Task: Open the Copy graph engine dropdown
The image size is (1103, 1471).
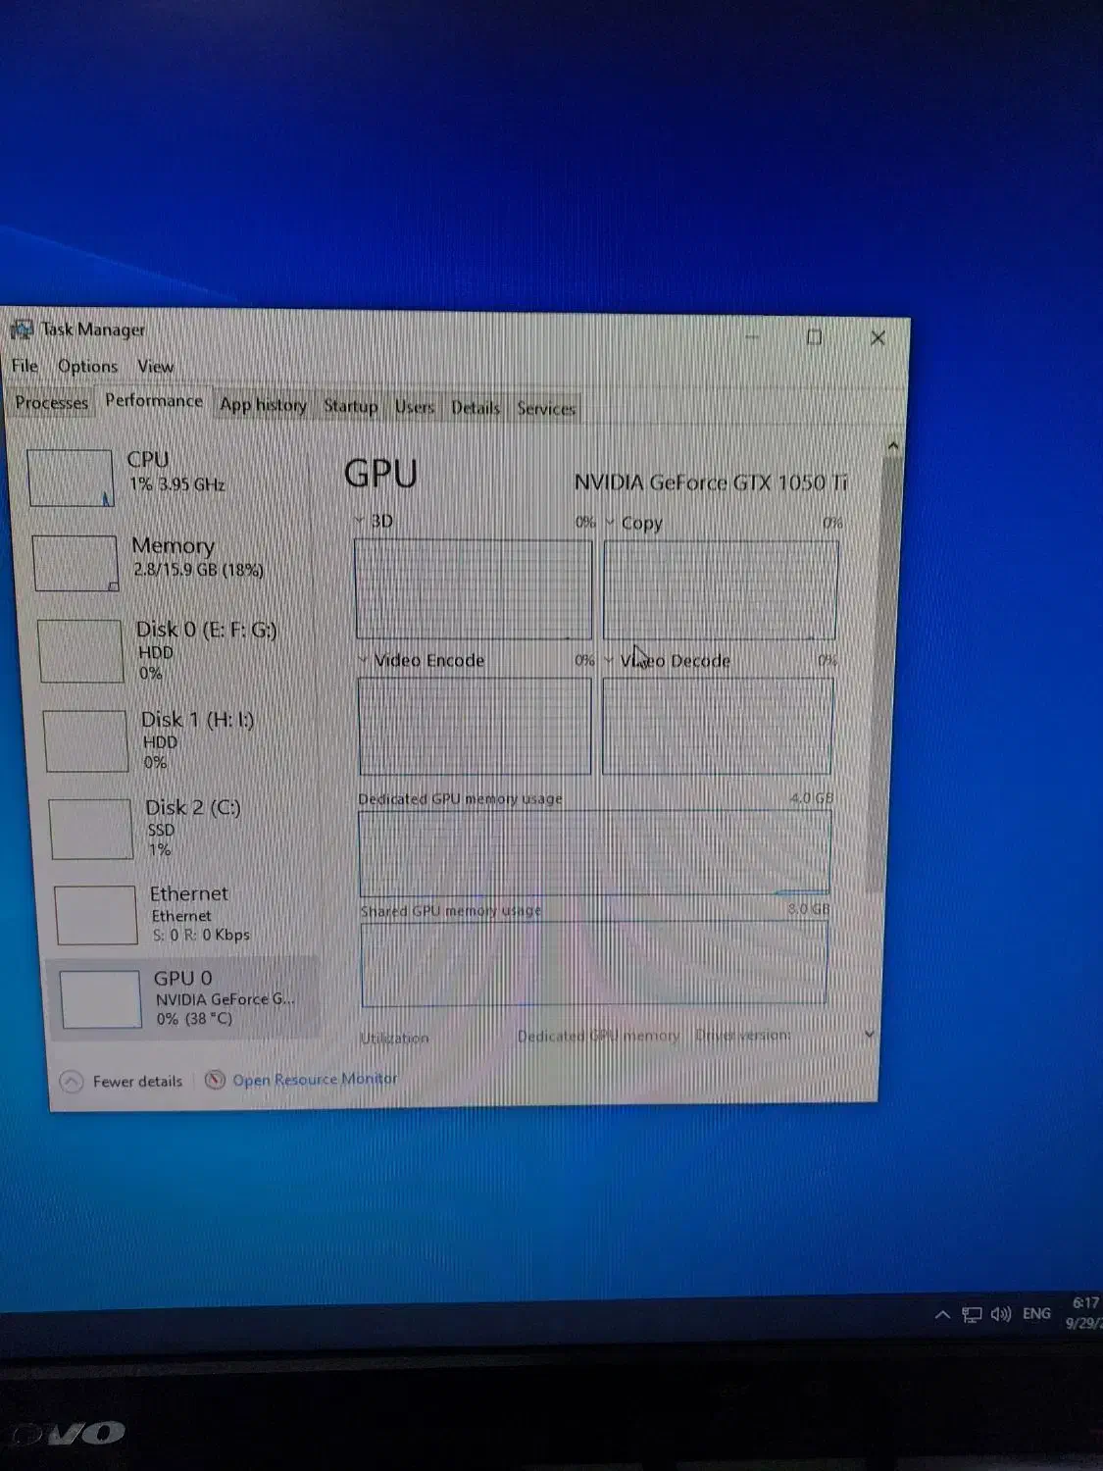Action: (x=610, y=522)
